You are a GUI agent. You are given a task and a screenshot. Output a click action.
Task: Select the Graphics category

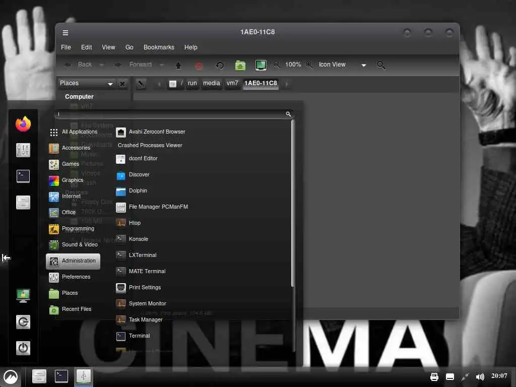click(74, 180)
